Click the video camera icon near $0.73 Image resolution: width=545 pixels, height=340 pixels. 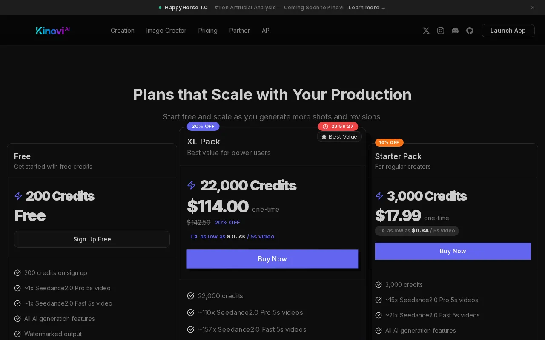click(194, 237)
